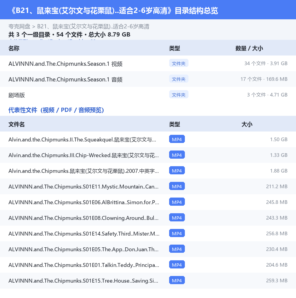
Task: Select the 17 个文件 · 169.6 MB cell
Action: 264,79
